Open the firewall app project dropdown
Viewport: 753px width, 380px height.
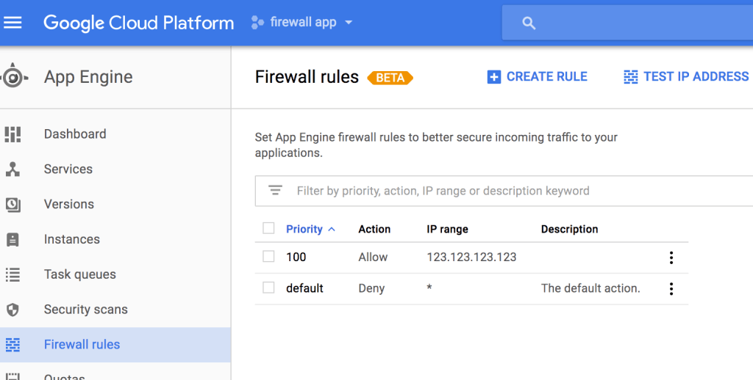[302, 22]
